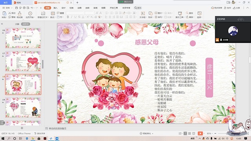Click the Undo arrow icon
The height and width of the screenshot is (141, 251).
(x=32, y=8)
